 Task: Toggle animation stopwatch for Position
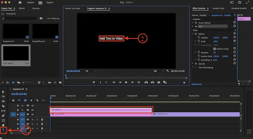click(199, 37)
